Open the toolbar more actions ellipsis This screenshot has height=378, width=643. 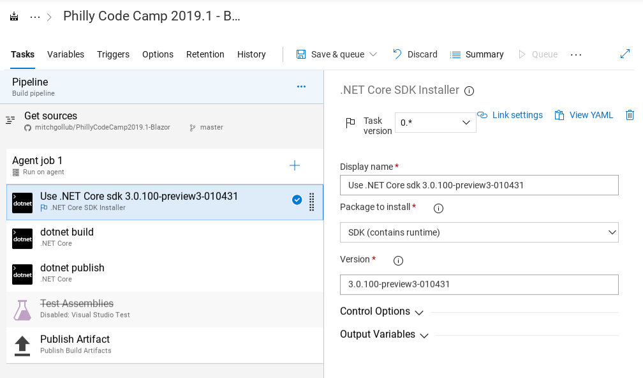coord(576,55)
